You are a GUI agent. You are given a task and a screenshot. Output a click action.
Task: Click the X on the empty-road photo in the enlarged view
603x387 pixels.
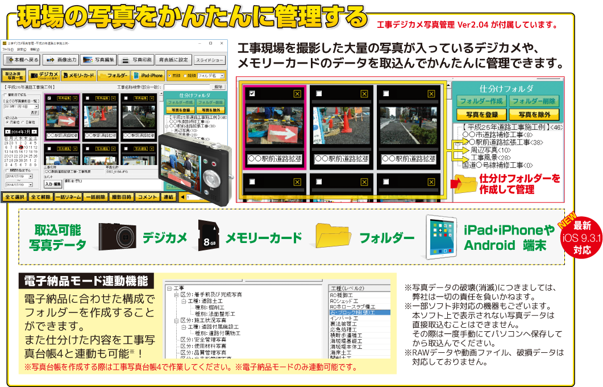click(431, 93)
